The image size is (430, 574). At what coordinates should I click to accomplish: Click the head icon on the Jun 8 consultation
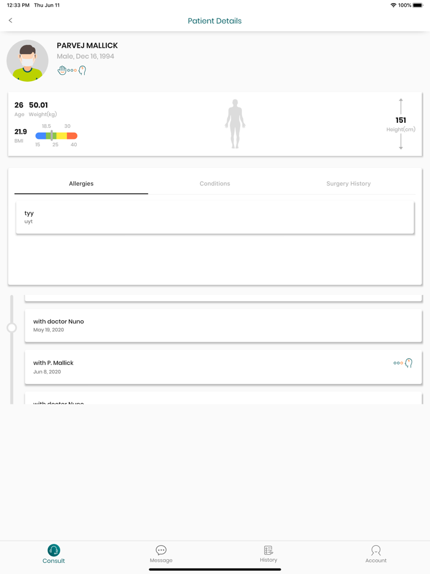[x=408, y=363]
